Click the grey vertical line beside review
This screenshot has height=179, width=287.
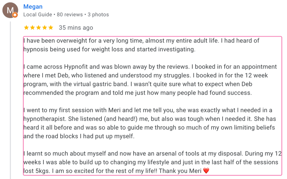point(11,99)
